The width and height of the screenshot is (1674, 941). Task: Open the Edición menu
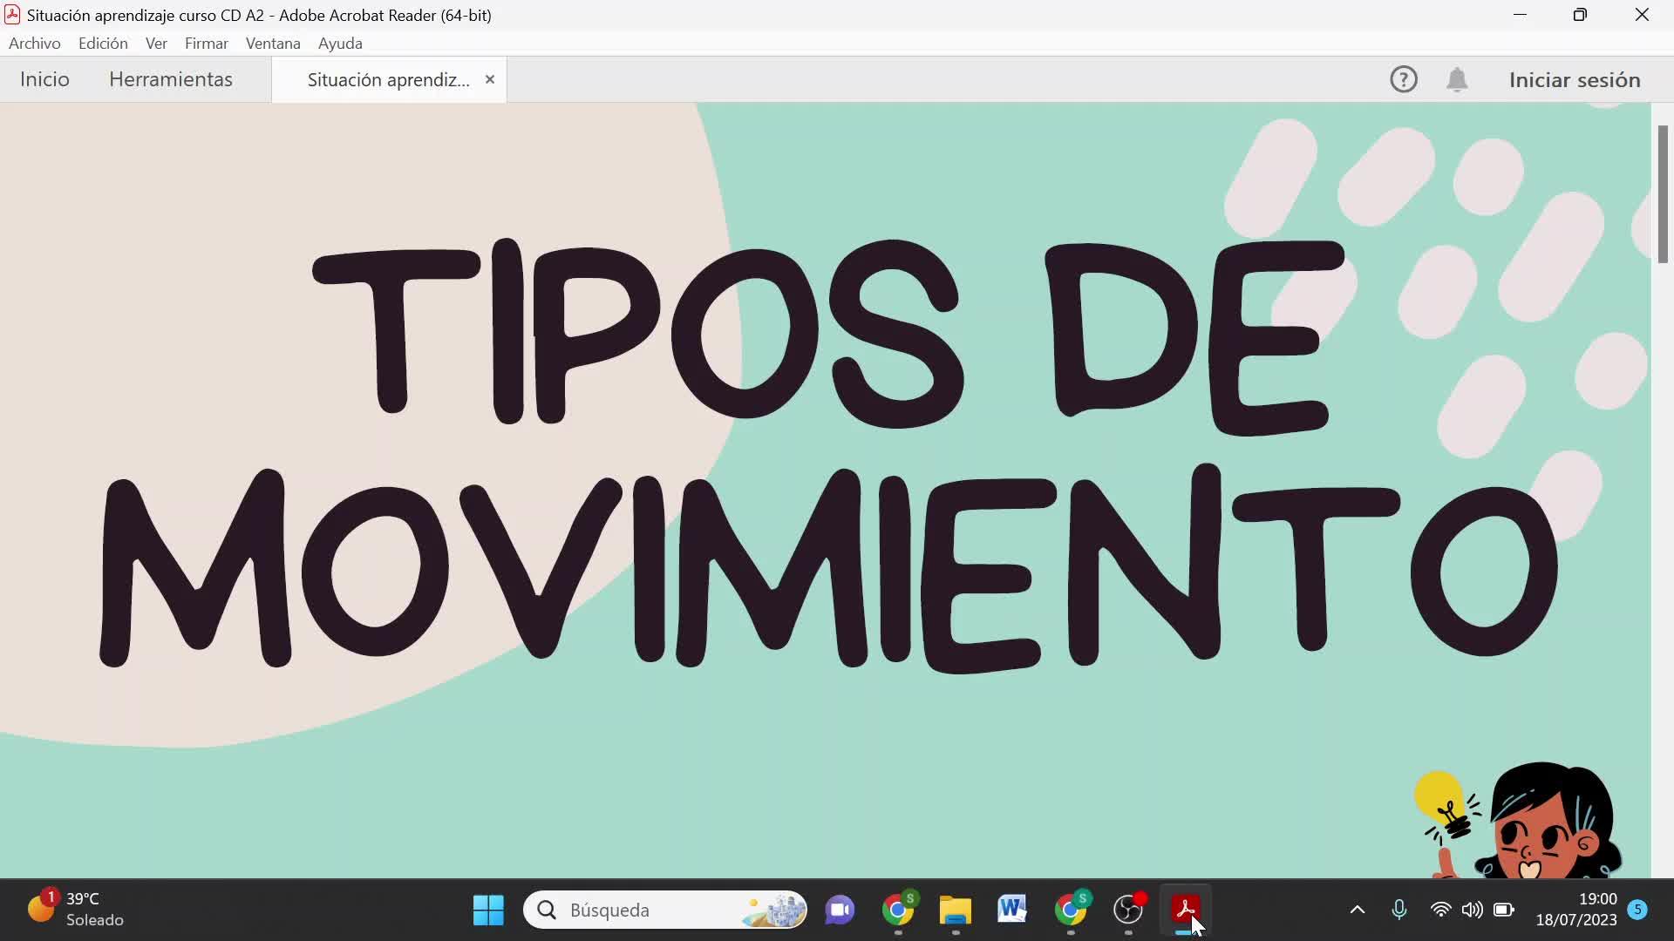(103, 43)
